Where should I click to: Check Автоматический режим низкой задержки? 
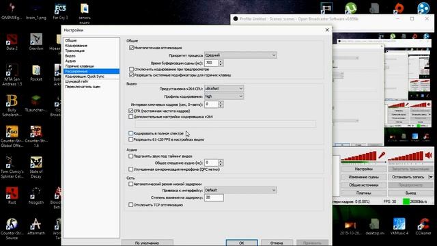130,184
